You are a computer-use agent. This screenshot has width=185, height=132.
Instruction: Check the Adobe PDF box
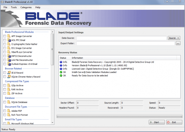click(5, 111)
